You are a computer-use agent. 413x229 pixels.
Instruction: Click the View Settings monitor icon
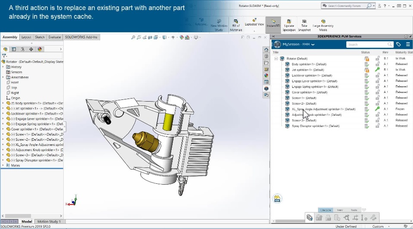click(x=196, y=37)
